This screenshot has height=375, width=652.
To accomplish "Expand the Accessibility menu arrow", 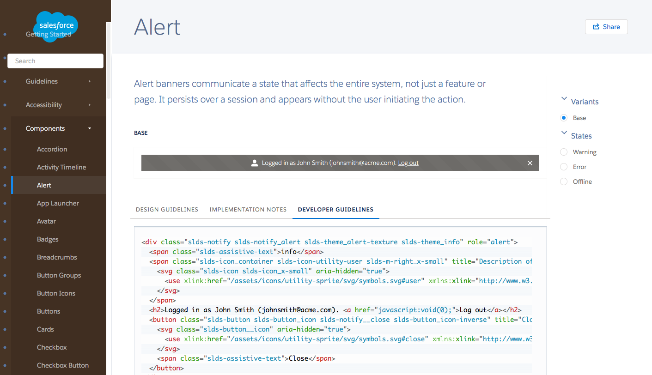I will pyautogui.click(x=90, y=105).
